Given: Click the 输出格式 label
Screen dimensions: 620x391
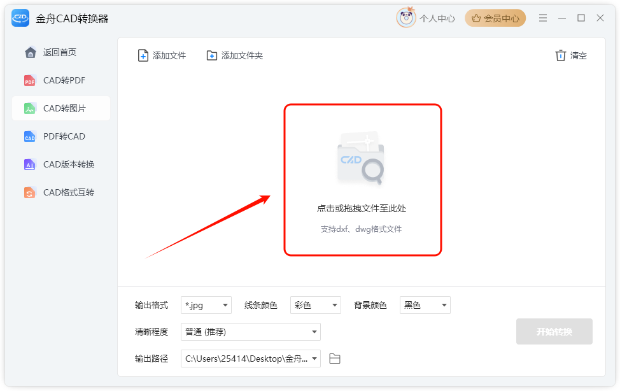Looking at the screenshot, I should tap(151, 305).
